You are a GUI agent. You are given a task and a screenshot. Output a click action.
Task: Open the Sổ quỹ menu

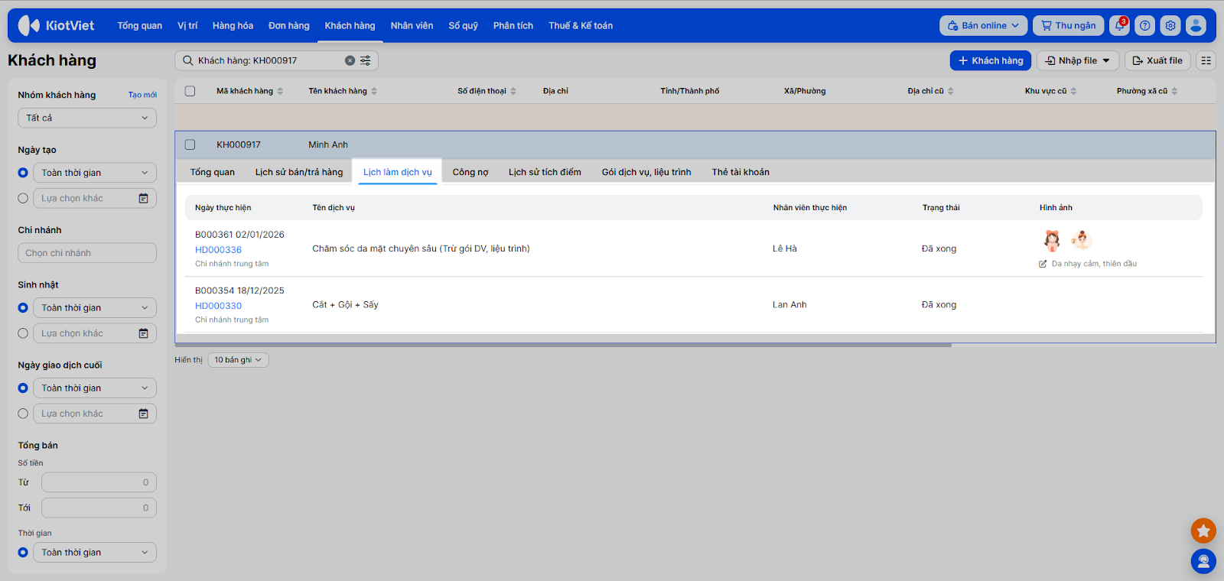pyautogui.click(x=463, y=25)
